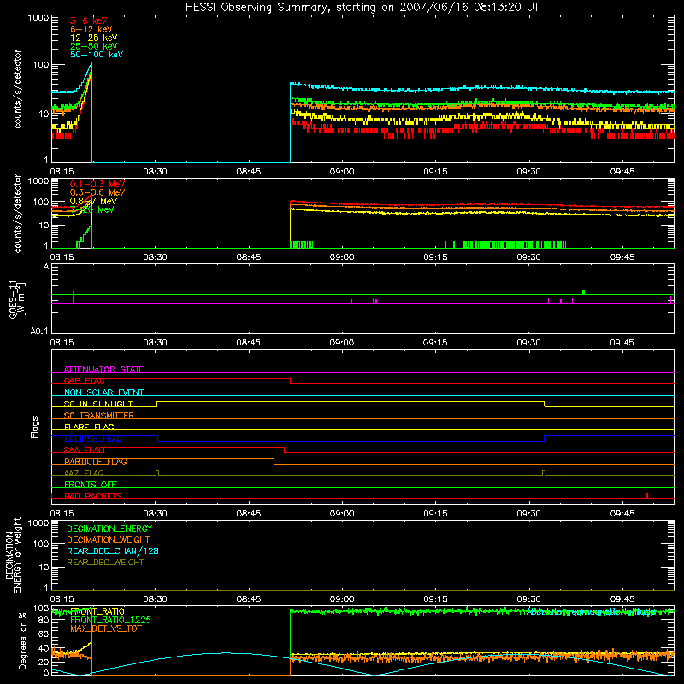Click the counts/s/detector axis label of the MeV panel
Viewport: 684px width, 684px height.
pos(17,213)
